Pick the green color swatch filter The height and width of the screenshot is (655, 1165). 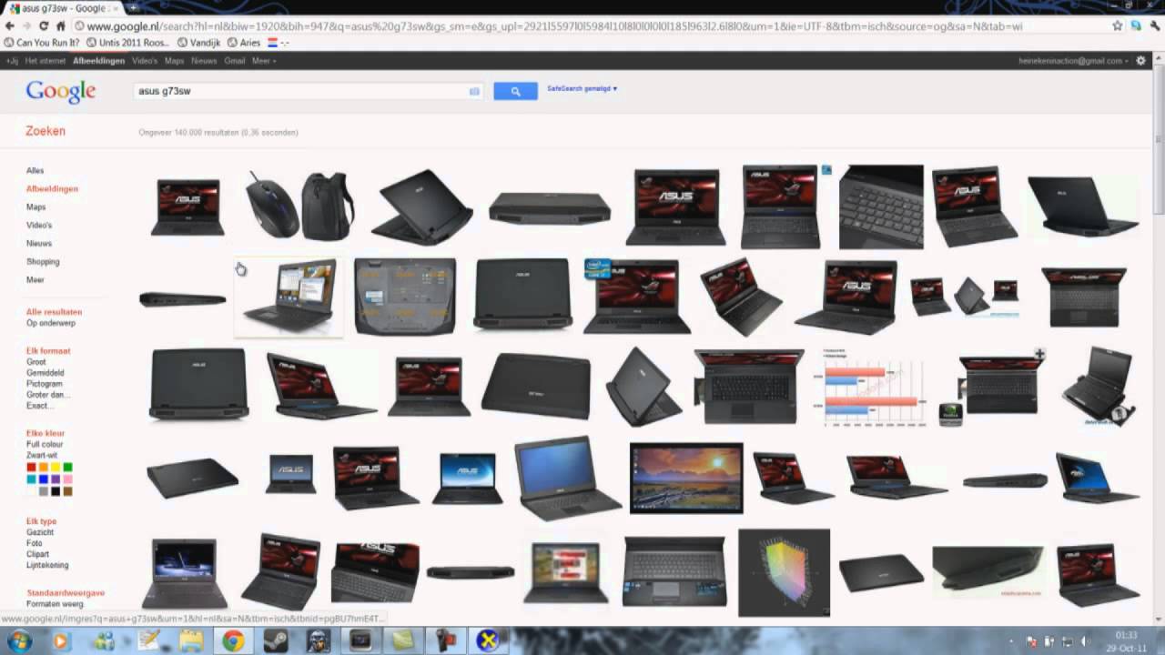[x=66, y=468]
